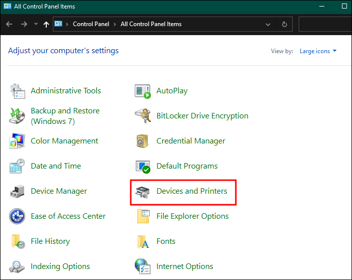
Task: Click Control Panel in the breadcrumb path
Action: (91, 24)
